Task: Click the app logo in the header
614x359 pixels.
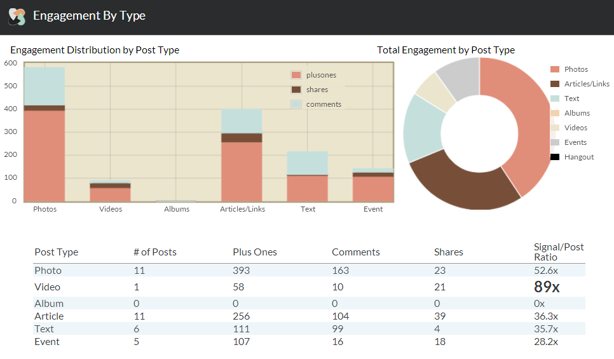Action: tap(17, 17)
